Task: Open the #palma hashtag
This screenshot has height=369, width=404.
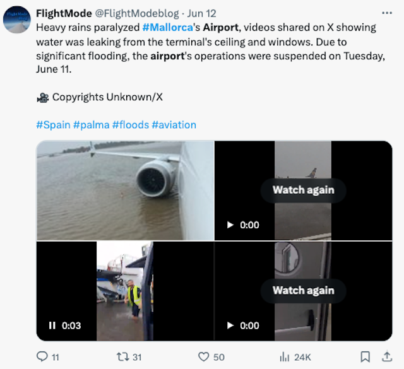Action: (x=91, y=125)
